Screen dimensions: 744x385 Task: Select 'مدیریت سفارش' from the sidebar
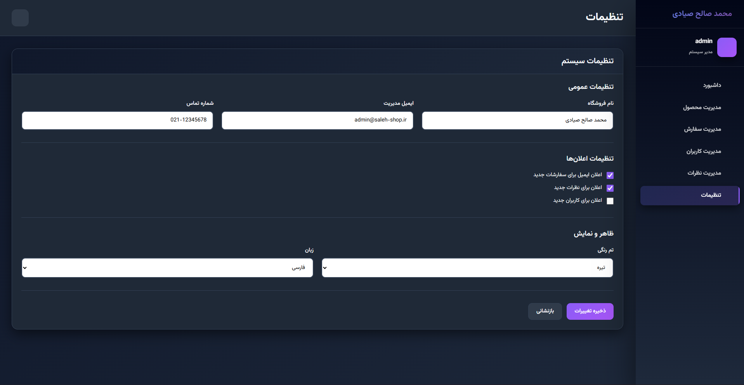[x=702, y=129]
